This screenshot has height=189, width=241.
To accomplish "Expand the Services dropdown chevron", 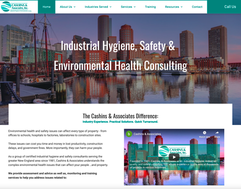I will coord(135,7).
